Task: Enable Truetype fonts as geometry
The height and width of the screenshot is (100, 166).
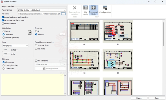Action: [x=36, y=45]
